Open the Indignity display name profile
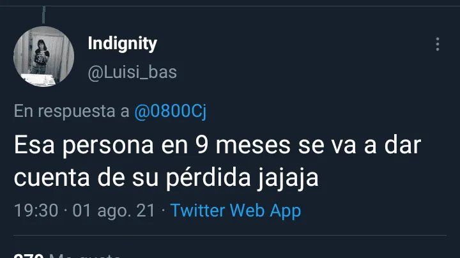 [122, 44]
